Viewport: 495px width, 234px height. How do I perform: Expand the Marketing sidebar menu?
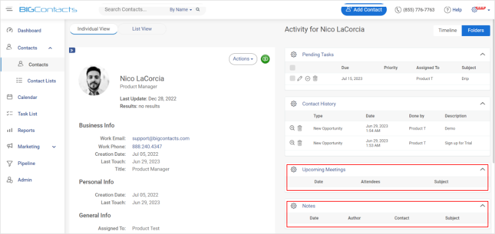click(x=54, y=147)
